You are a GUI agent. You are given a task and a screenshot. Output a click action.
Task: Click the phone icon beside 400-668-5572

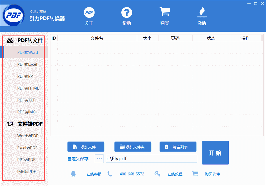click(x=110, y=174)
